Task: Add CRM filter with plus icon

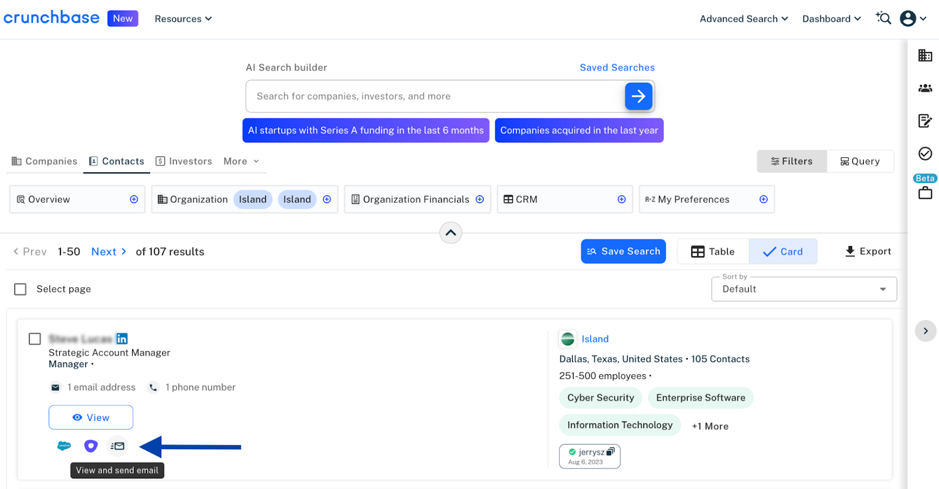Action: [622, 199]
